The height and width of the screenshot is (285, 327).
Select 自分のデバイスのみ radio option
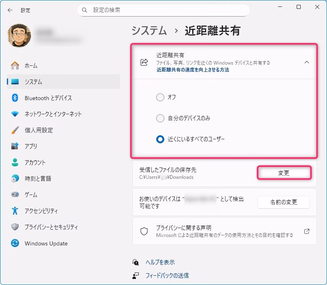160,118
